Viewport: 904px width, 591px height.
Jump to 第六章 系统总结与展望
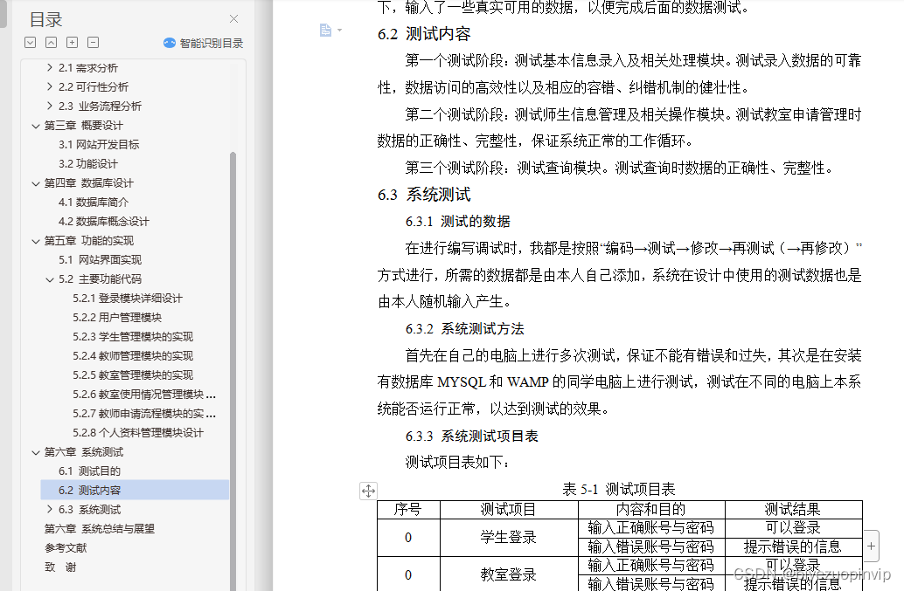point(99,529)
